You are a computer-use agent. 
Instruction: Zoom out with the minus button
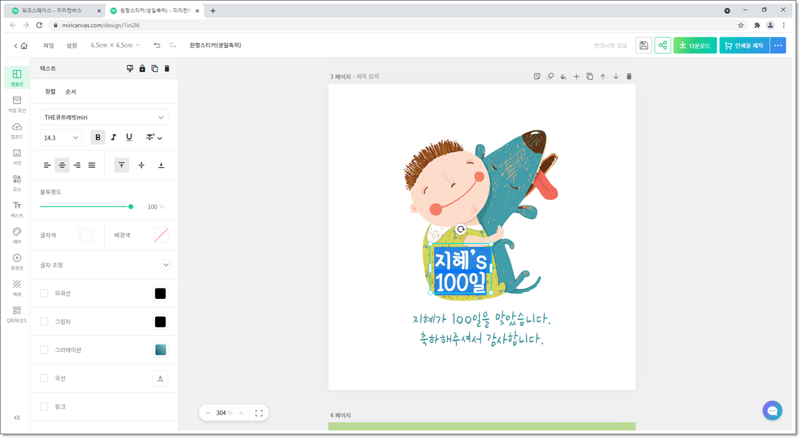coord(208,413)
